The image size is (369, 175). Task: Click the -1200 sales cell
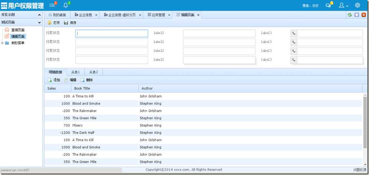tap(58, 133)
